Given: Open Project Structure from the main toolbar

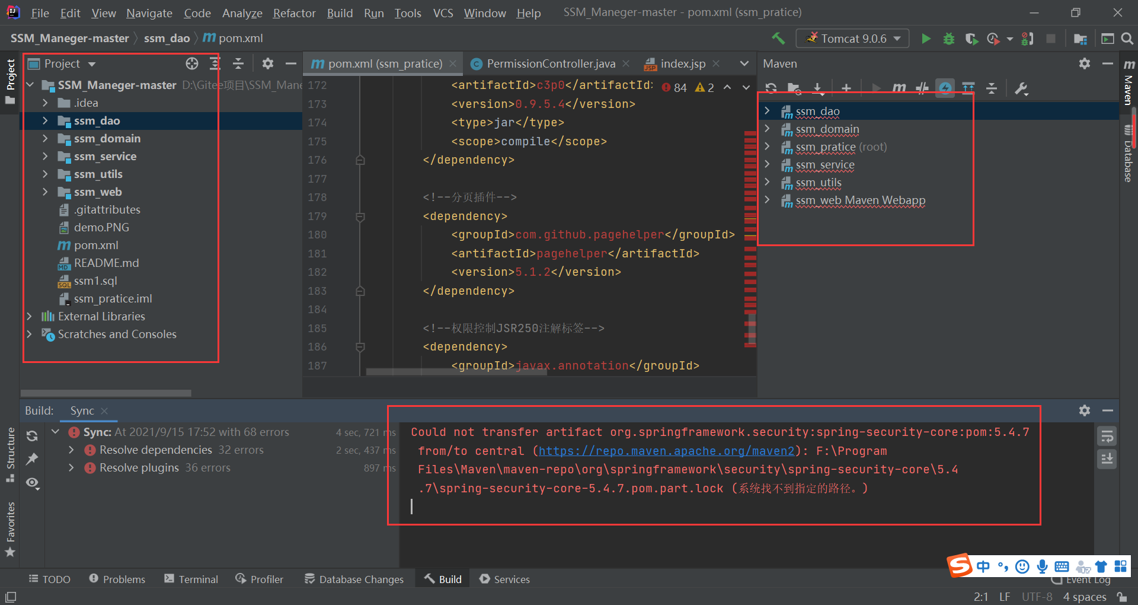Looking at the screenshot, I should 1081,39.
